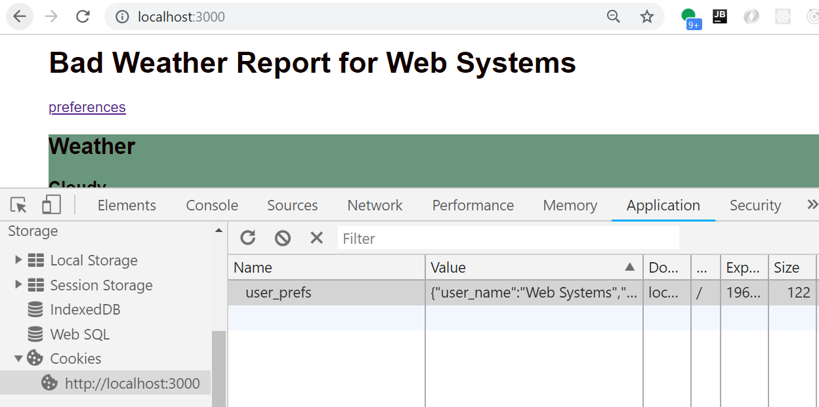Expand the Local Storage tree node
This screenshot has height=407, width=819.
point(18,260)
